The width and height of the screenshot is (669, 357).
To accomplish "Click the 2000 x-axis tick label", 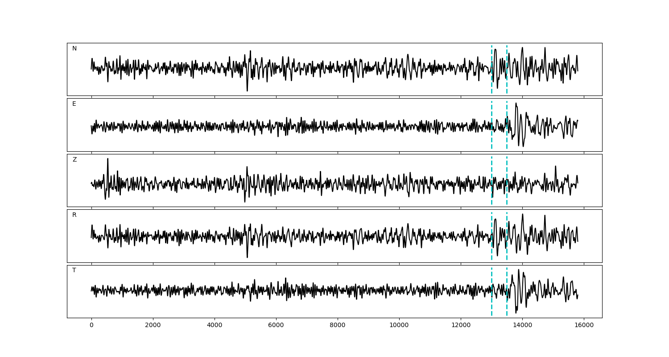I will (x=153, y=326).
